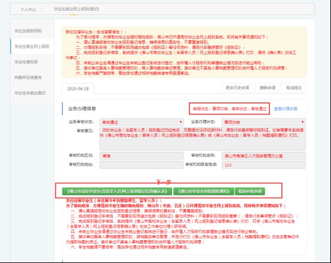Screen dimensions: 331x263
Task: Open 毕业生报到须知 in the sidebar
Action: (28, 31)
